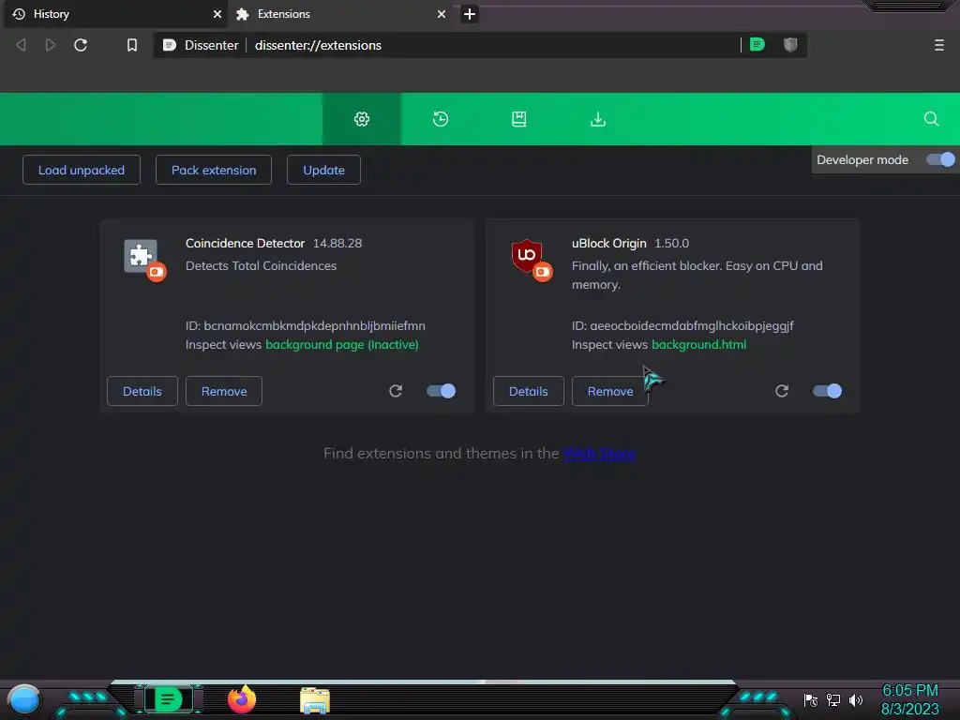This screenshot has width=960, height=720.
Task: Click the search magnifier icon
Action: (931, 119)
